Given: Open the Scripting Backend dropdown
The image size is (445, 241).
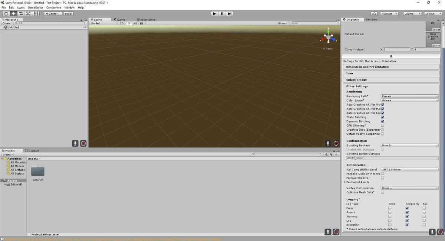Looking at the screenshot, I should 409,145.
